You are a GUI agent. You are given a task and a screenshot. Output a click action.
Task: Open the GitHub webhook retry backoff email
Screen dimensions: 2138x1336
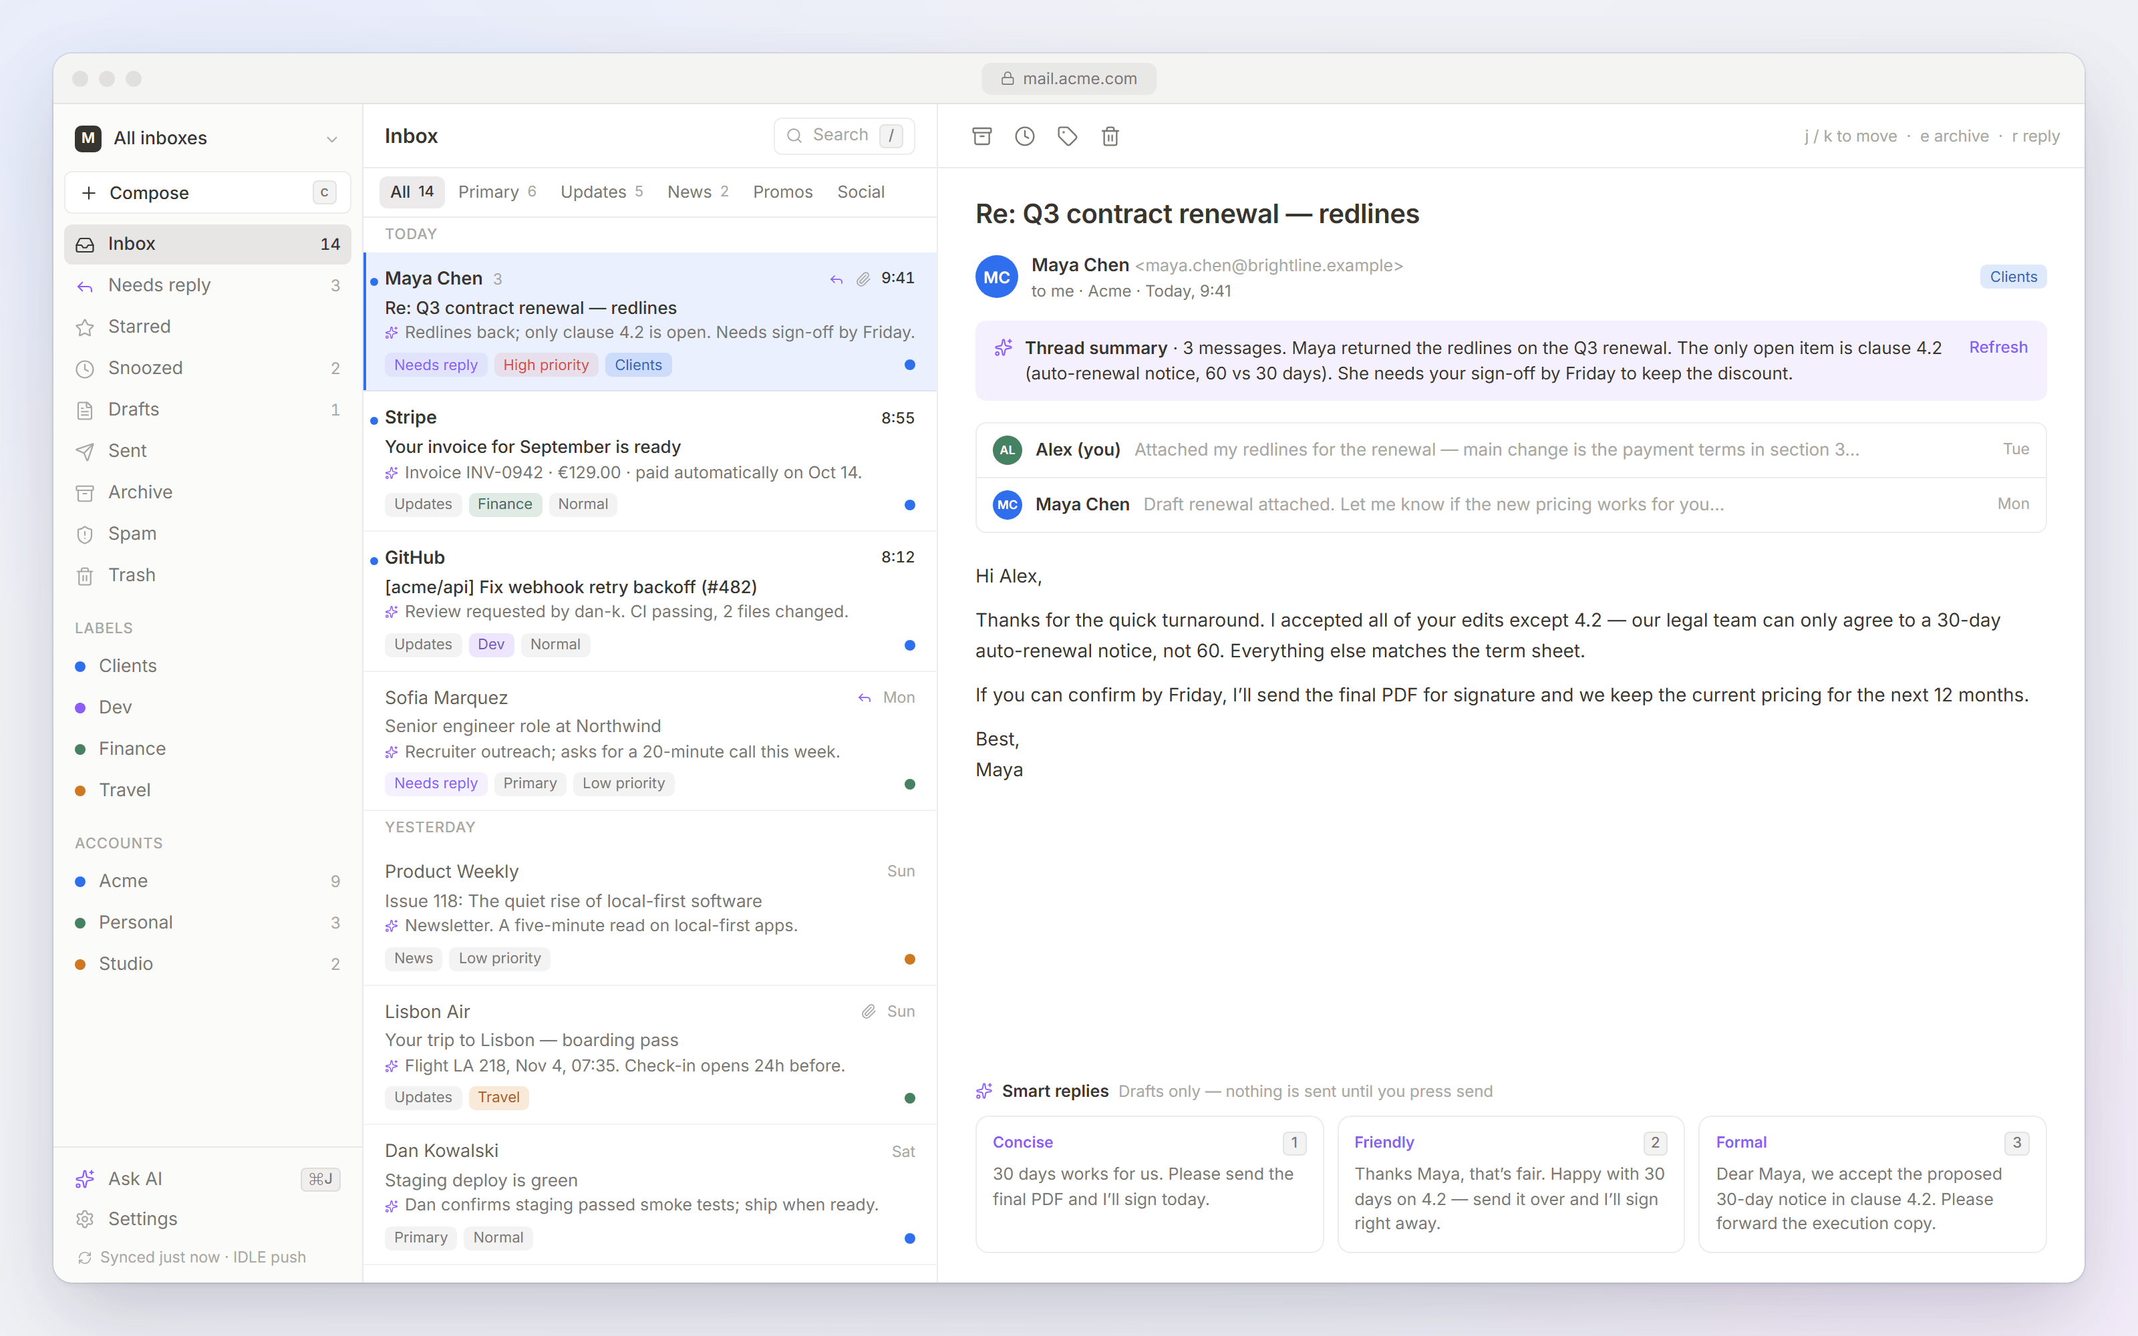[650, 601]
